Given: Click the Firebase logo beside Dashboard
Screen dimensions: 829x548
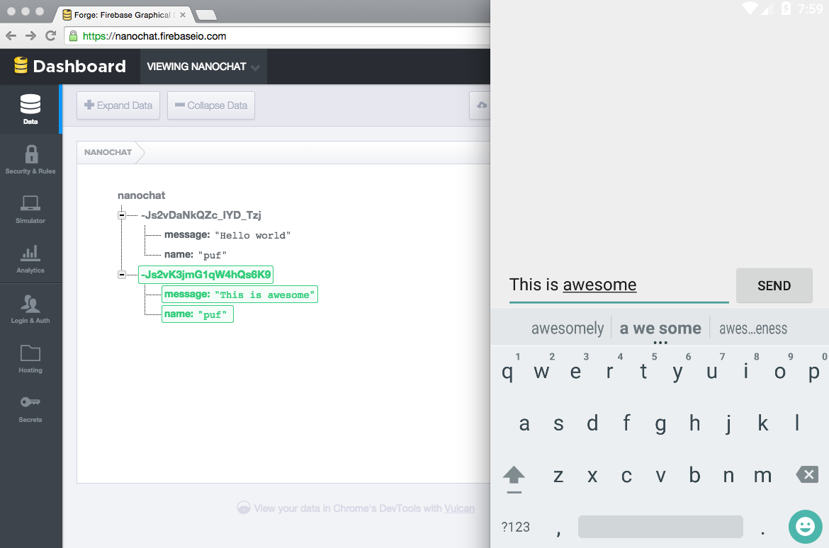Looking at the screenshot, I should click(21, 66).
